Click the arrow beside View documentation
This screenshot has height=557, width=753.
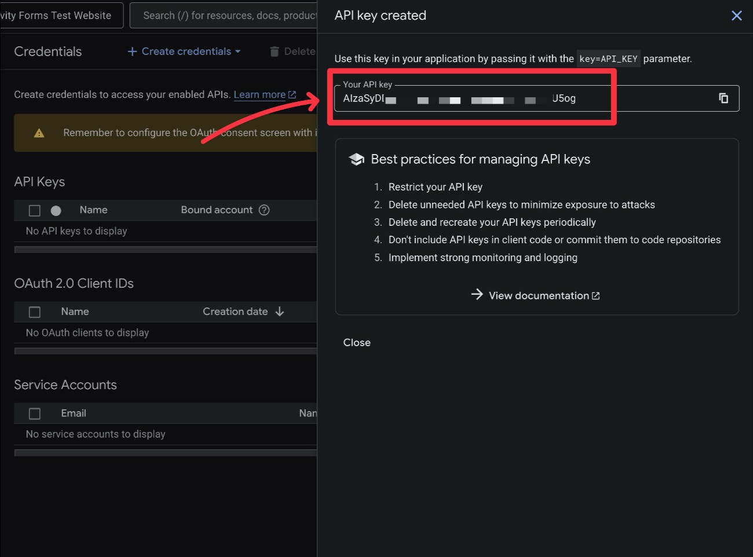(x=477, y=295)
